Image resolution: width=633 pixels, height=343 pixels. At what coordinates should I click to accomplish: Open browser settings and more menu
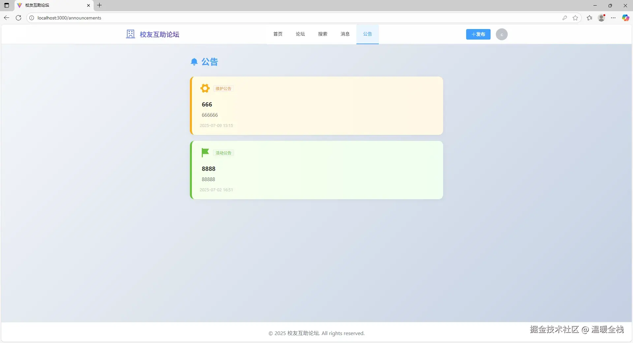(613, 18)
